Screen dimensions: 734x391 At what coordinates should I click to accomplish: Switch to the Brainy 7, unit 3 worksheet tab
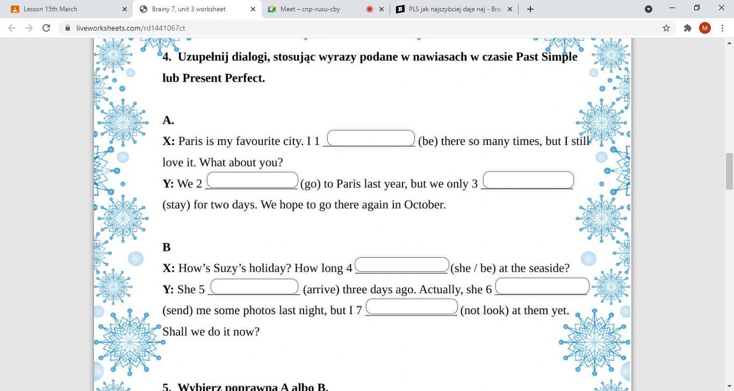[196, 9]
